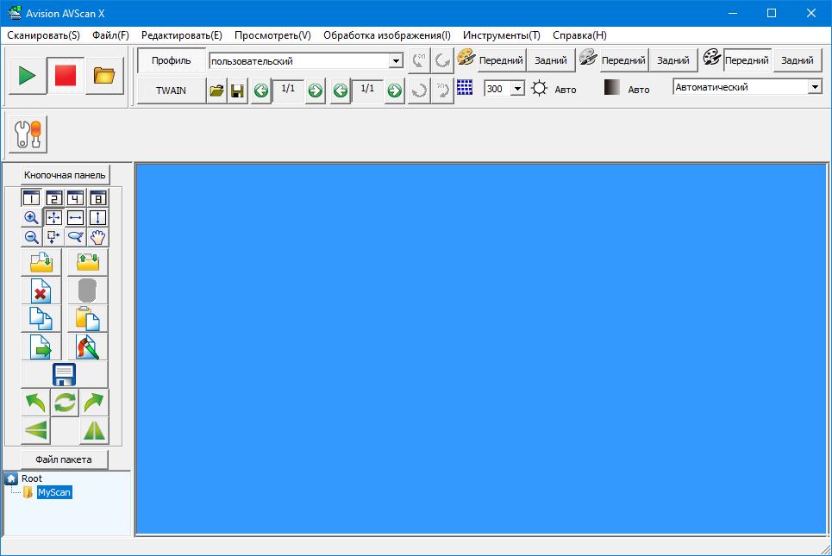Copy page with the double document icon
This screenshot has height=556, width=832.
pos(41,319)
